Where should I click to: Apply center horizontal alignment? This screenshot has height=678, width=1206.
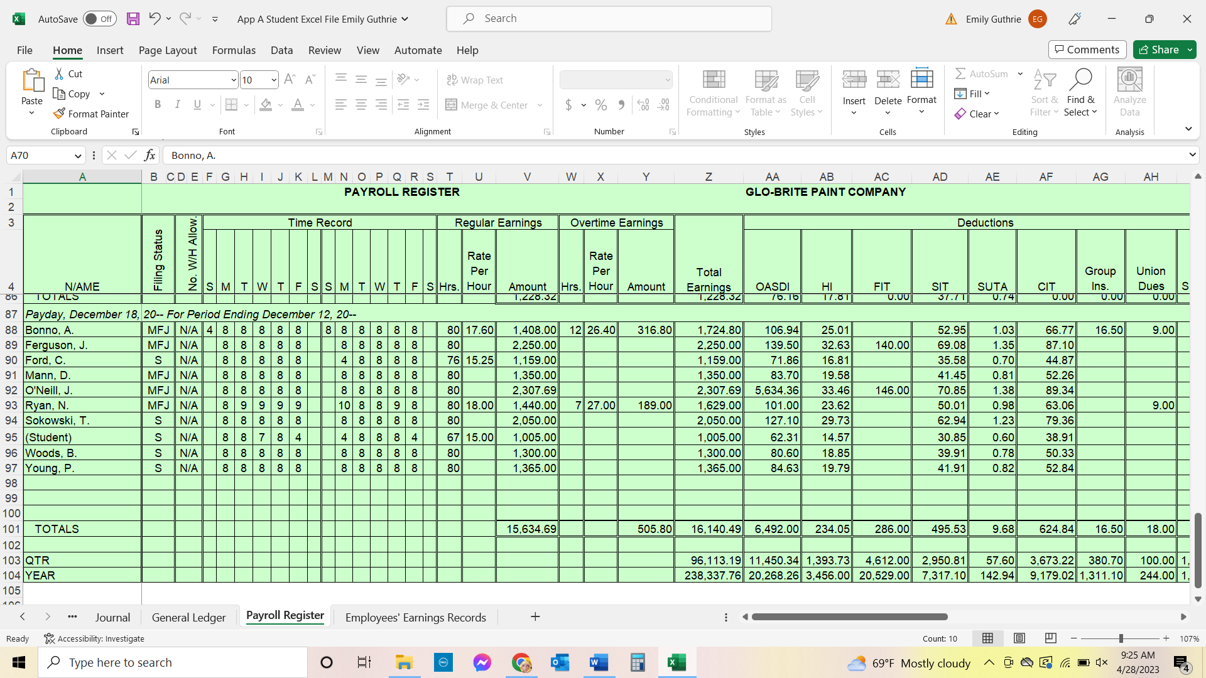coord(361,105)
